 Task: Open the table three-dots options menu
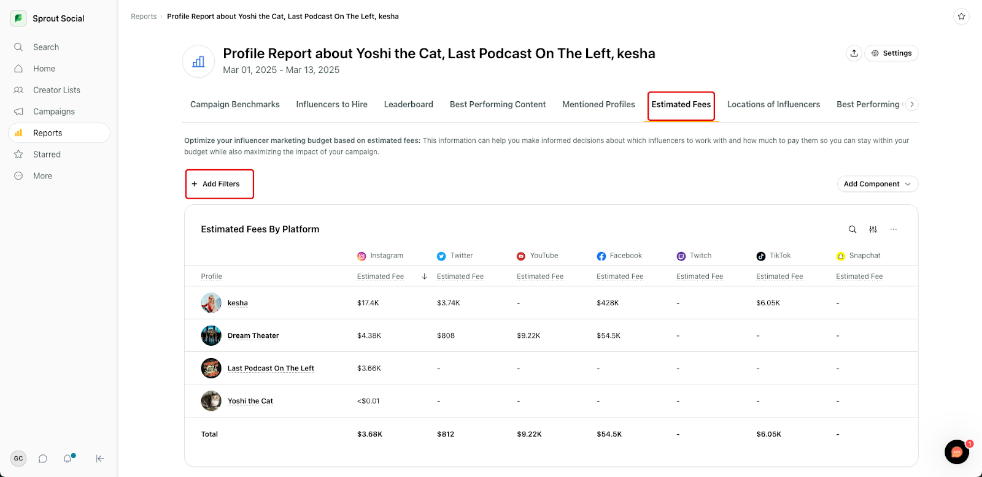pyautogui.click(x=894, y=229)
